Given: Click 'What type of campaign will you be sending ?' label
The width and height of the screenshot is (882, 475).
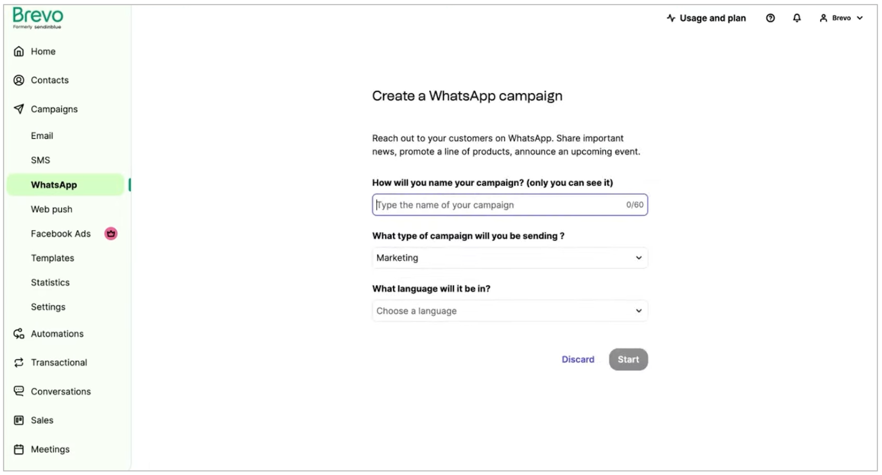Looking at the screenshot, I should (x=468, y=236).
